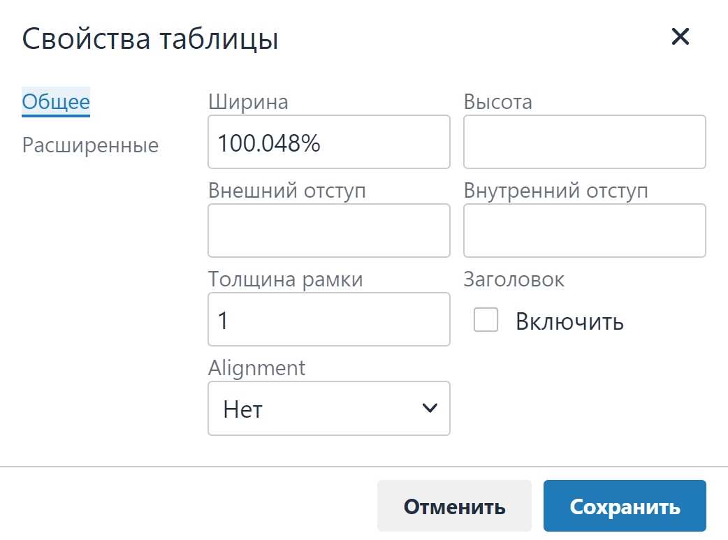Click into the empty Высота input box
This screenshot has width=728, height=540.
(585, 142)
